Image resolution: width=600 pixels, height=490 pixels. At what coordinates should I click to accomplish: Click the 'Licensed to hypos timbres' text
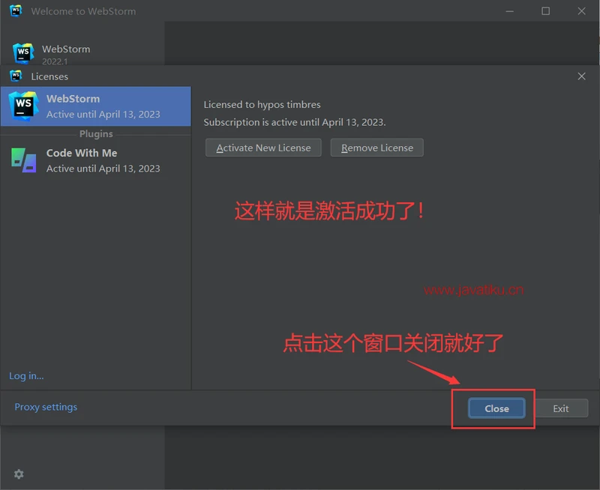(262, 105)
